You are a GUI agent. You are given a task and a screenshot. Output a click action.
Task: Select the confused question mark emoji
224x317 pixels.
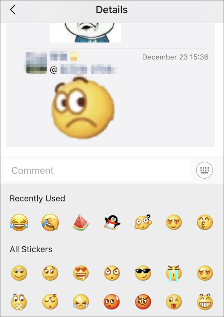click(143, 222)
